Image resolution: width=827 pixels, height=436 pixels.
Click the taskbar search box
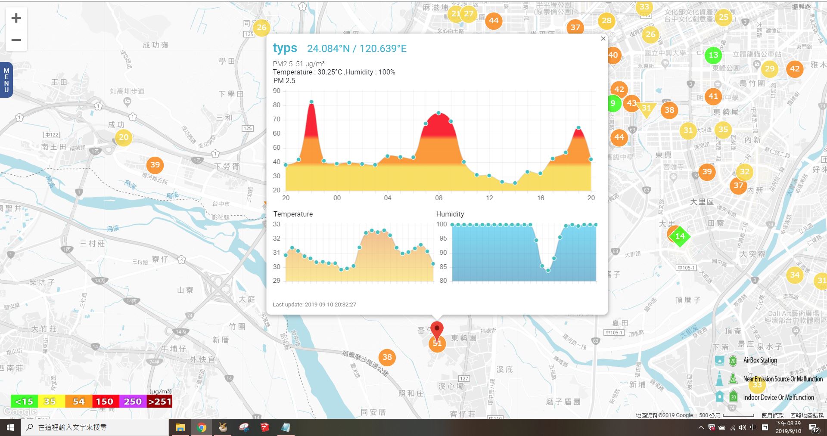(95, 427)
